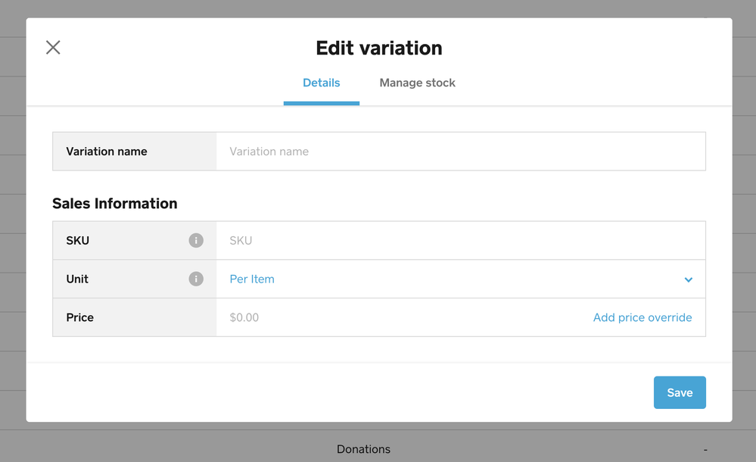This screenshot has width=756, height=462.
Task: Close the Edit variation dialog
Action: tap(53, 48)
